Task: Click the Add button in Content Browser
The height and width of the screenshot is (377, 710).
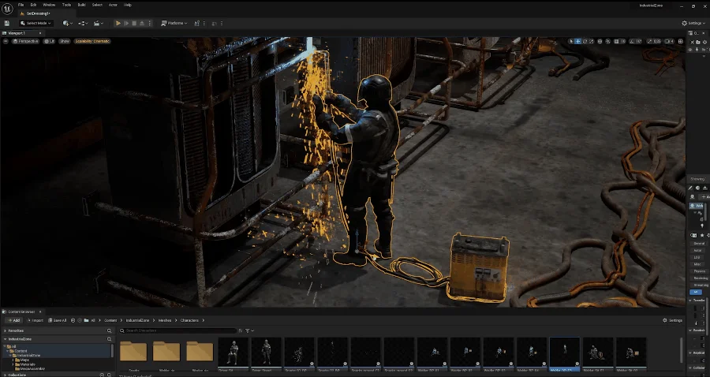Action: point(13,320)
